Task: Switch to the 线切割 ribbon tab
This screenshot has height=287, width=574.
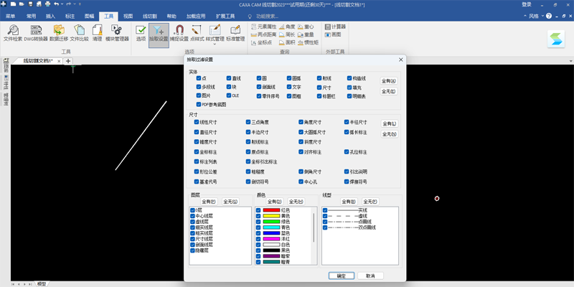Action: [150, 16]
